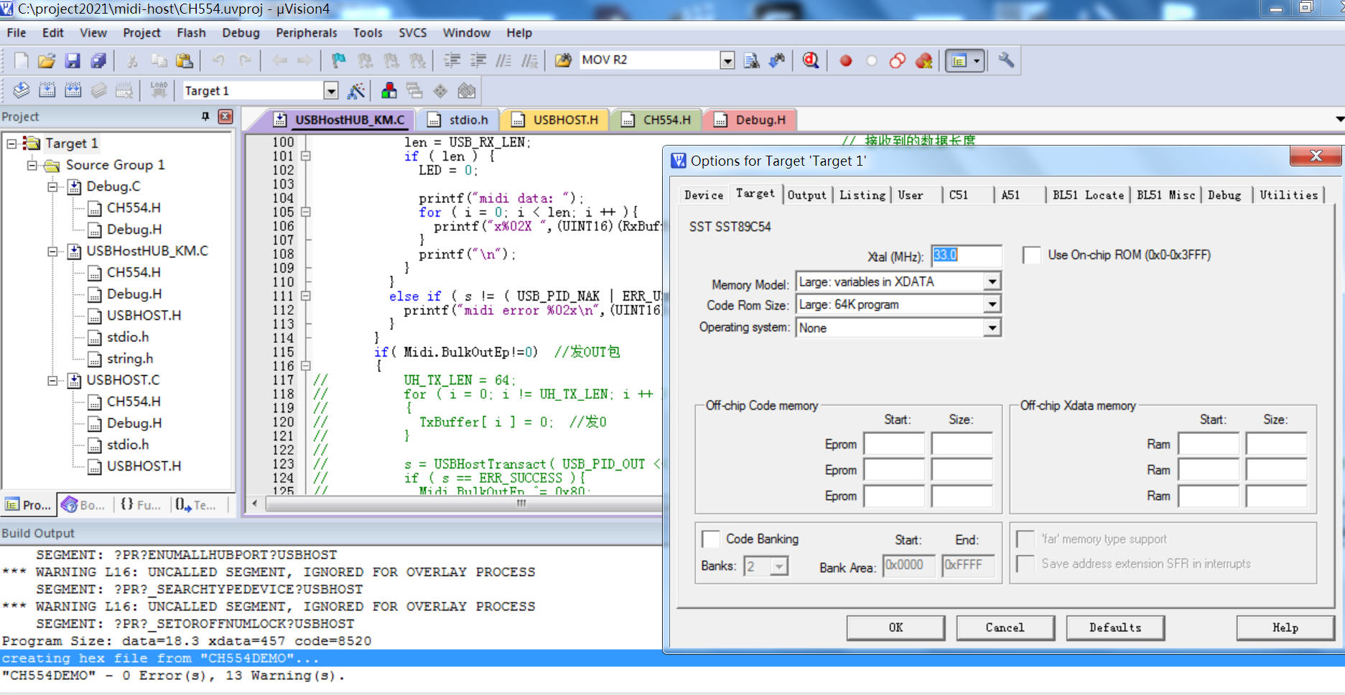The image size is (1345, 695).
Task: Open the Code Rom Size dropdown
Action: pos(992,305)
